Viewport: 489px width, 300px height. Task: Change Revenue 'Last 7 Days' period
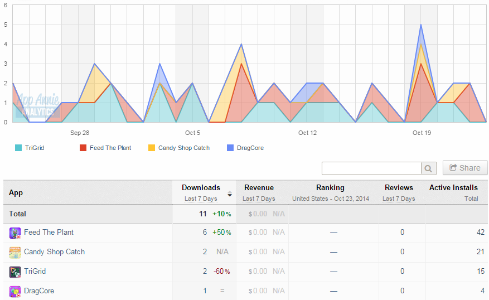259,199
